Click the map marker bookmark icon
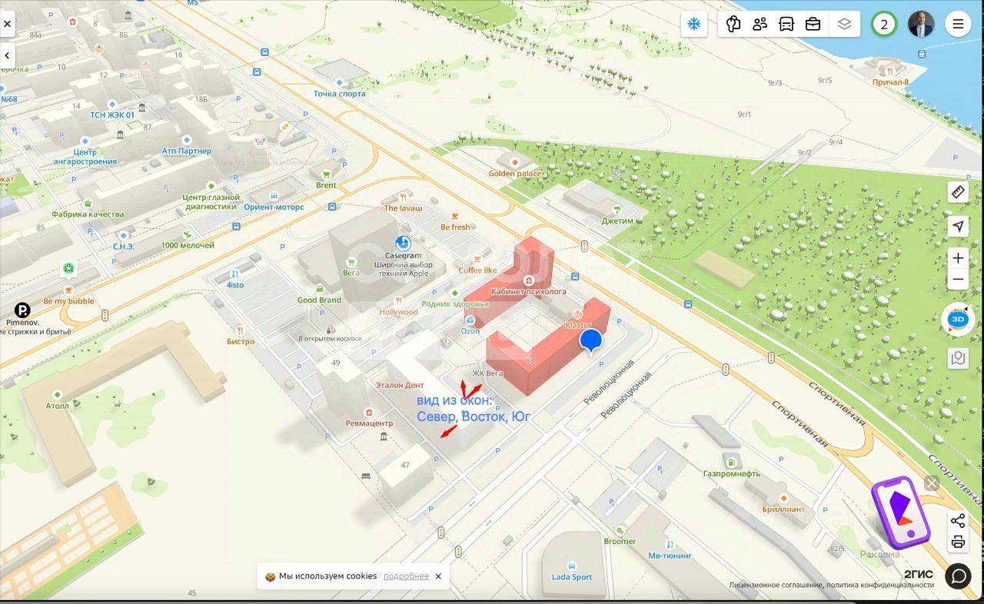The height and width of the screenshot is (604, 984). point(958,358)
